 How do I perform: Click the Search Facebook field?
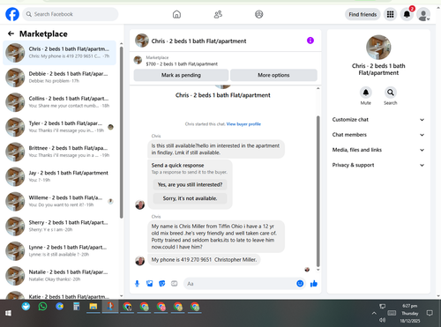click(x=71, y=14)
